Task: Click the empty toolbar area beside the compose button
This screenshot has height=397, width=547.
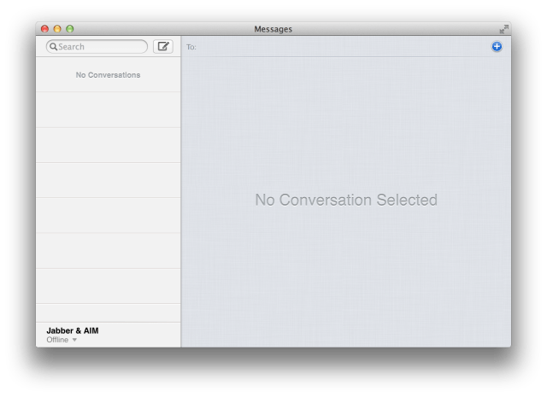Action: [x=177, y=47]
